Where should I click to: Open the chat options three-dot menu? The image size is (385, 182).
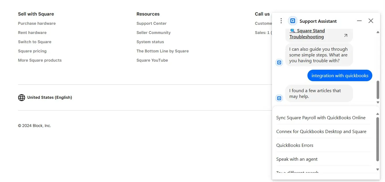[x=281, y=21]
